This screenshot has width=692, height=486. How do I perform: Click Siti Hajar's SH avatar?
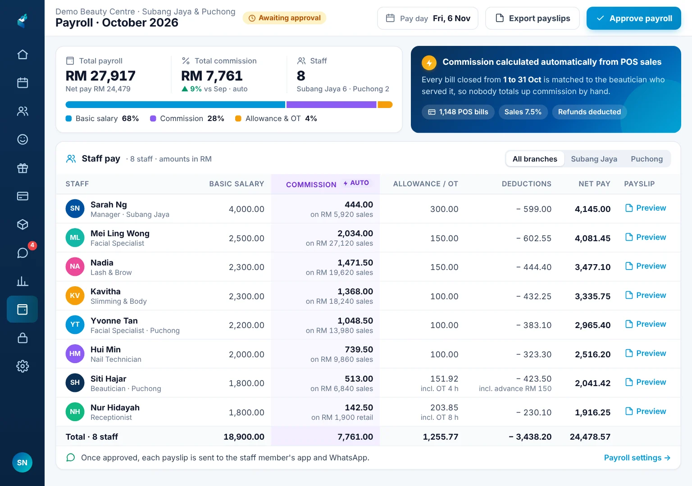75,383
